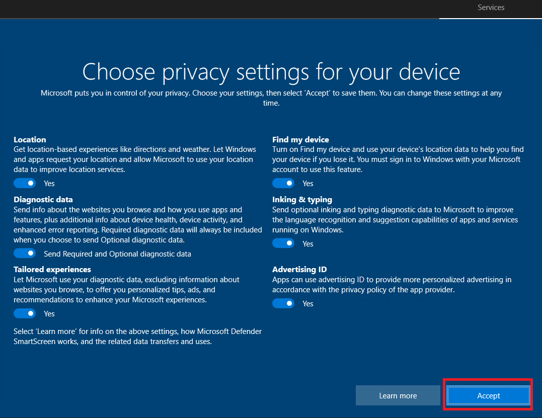542x418 pixels.
Task: Click the Microsoft Defender SmartScreen info text
Action: (137, 337)
